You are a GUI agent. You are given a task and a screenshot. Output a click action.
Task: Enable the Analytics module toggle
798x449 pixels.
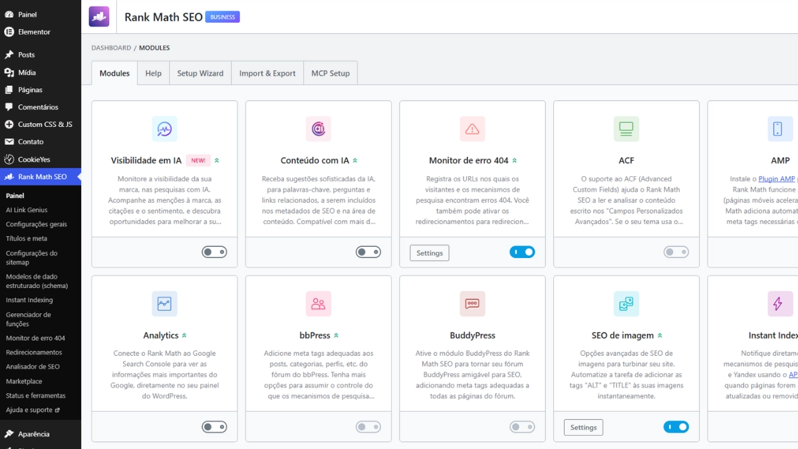[214, 427]
